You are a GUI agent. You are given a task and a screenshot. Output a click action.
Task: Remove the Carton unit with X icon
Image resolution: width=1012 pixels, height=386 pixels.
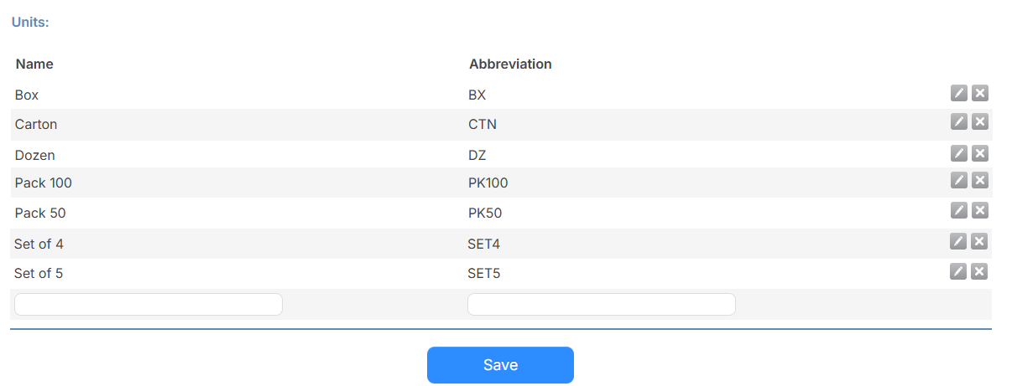(979, 122)
